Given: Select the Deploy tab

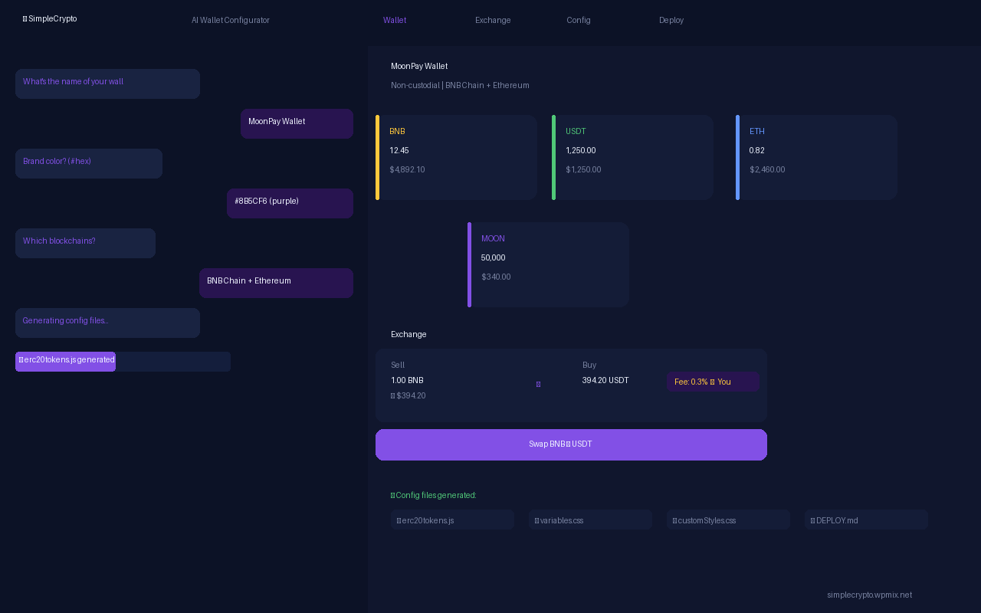Looking at the screenshot, I should (x=671, y=21).
